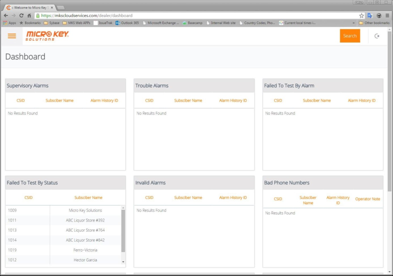This screenshot has height=276, width=393.
Task: Sort Supervisory Alarms by CSID column
Action: pos(20,101)
